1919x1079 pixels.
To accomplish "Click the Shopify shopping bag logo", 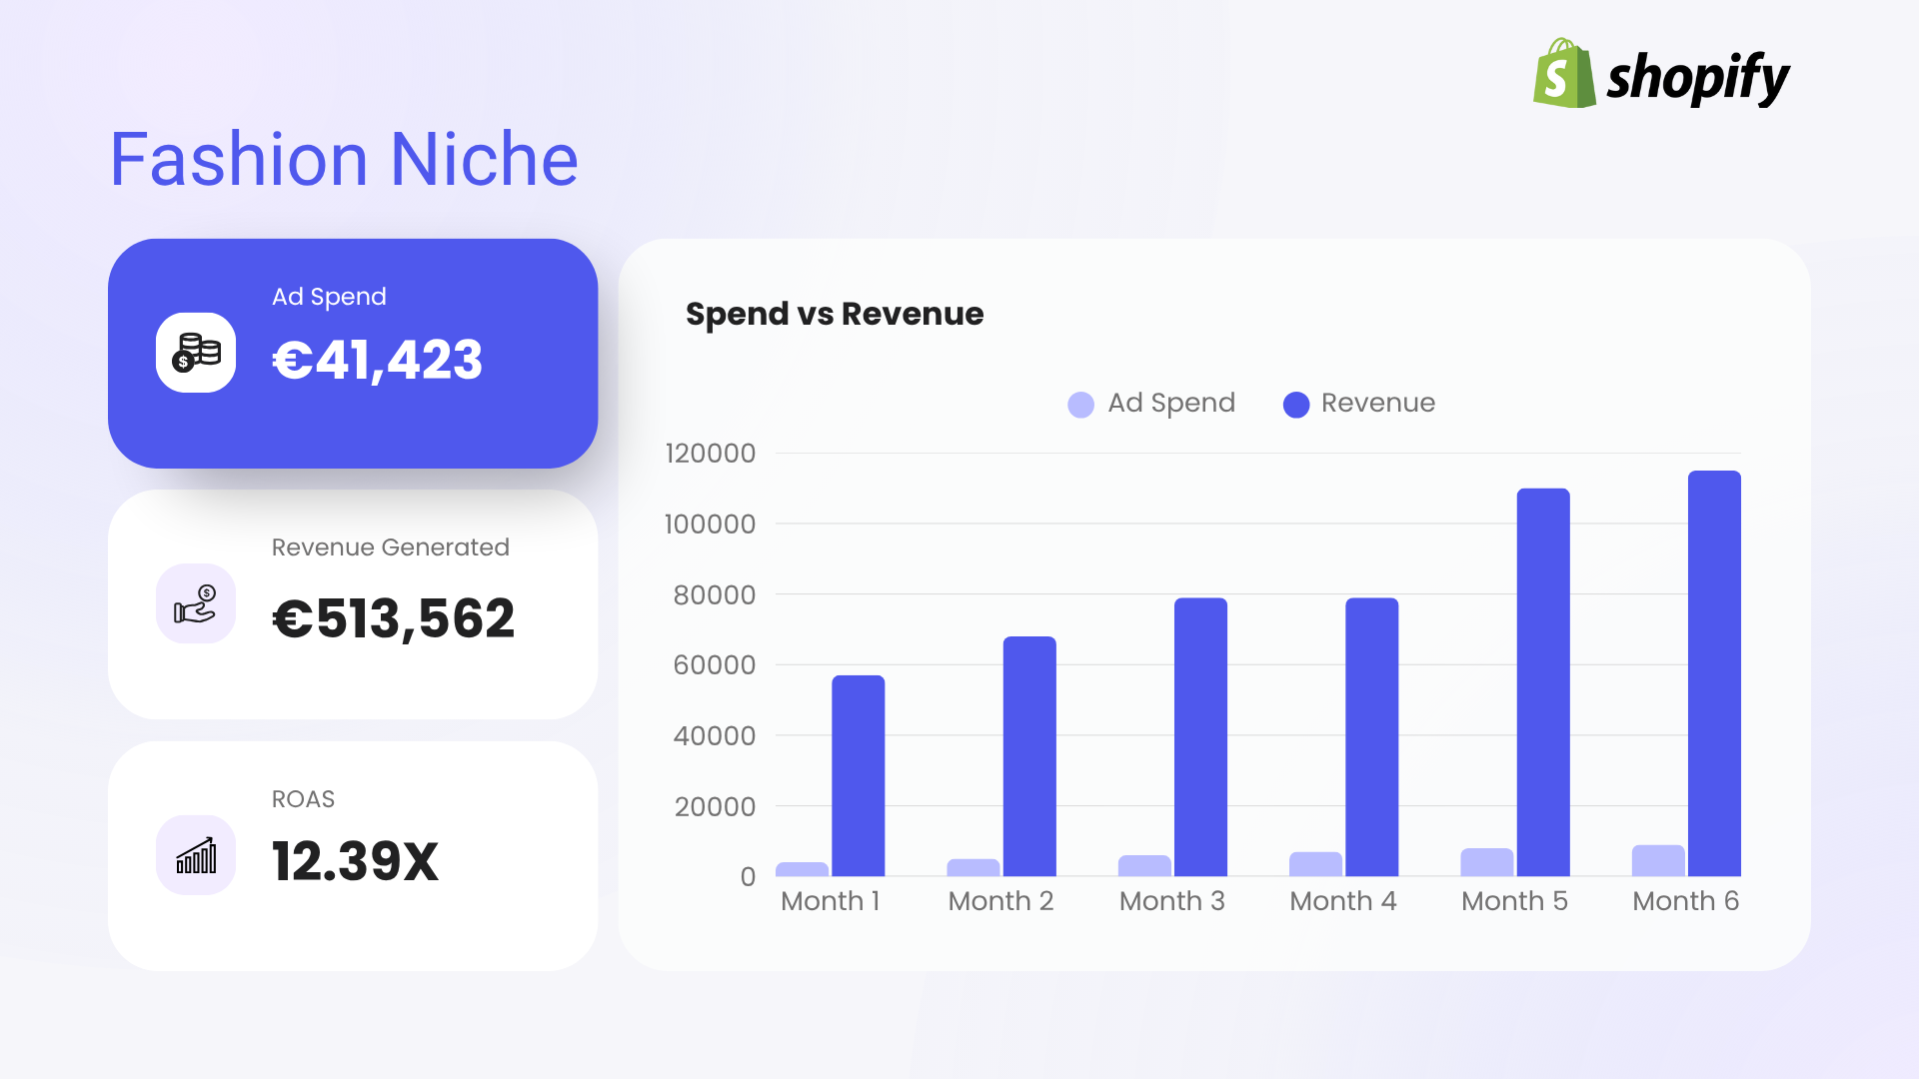I will coord(1563,72).
